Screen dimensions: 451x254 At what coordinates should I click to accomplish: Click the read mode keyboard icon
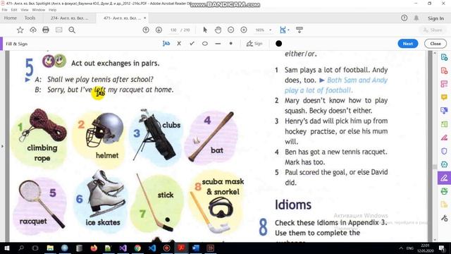pos(299,30)
